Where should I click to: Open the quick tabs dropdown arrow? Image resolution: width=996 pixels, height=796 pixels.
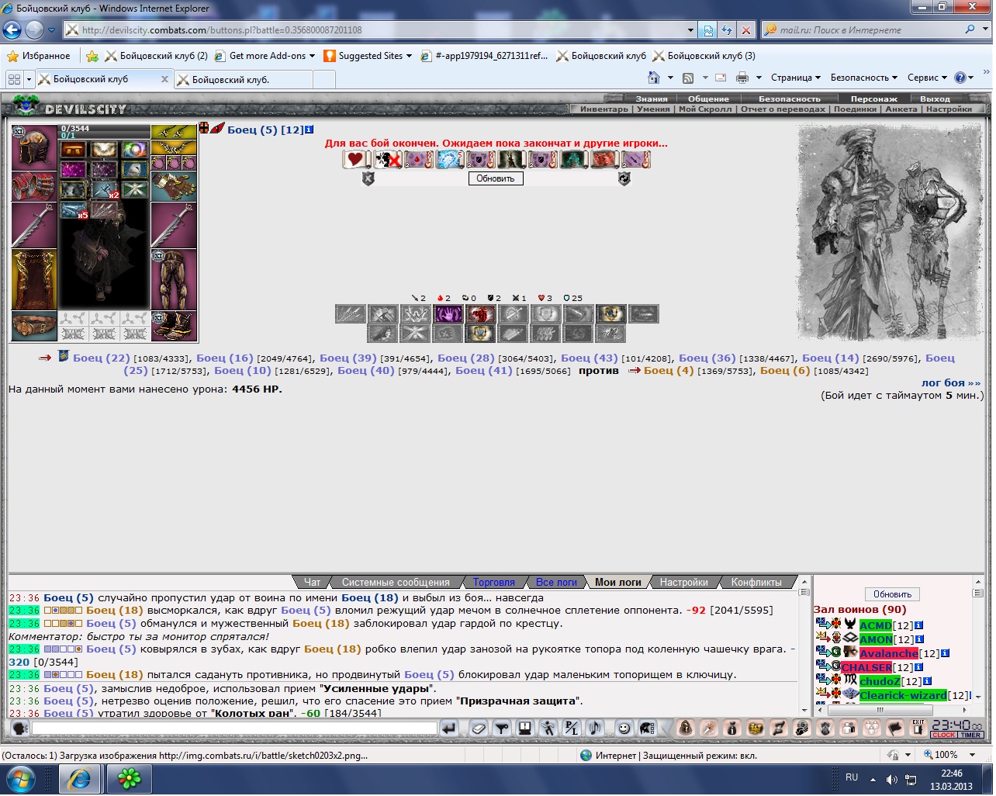(x=29, y=79)
